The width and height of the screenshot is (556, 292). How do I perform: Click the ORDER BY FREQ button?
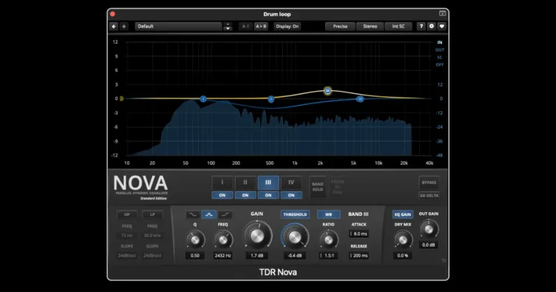coord(337,186)
